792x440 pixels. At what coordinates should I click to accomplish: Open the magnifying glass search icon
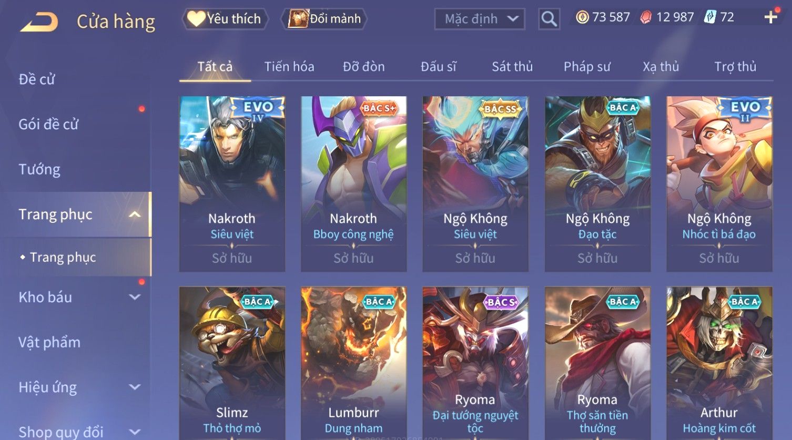549,19
